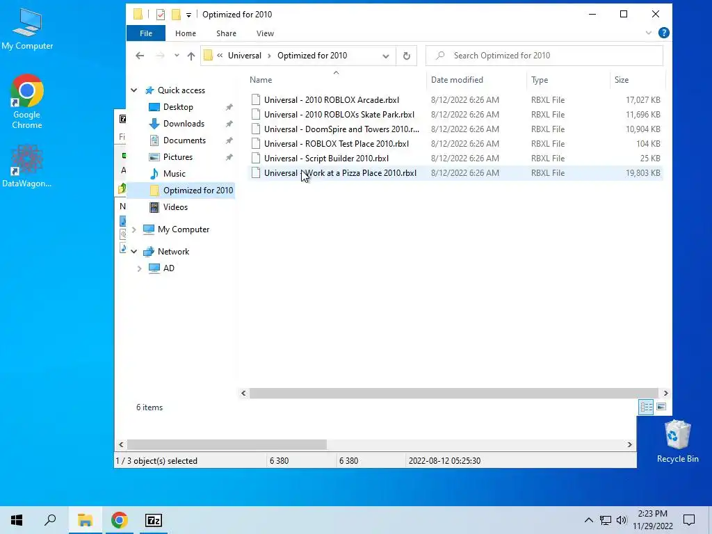Viewport: 712px width, 534px height.
Task: Launch Google Chrome from desktop shortcut
Action: [x=27, y=102]
